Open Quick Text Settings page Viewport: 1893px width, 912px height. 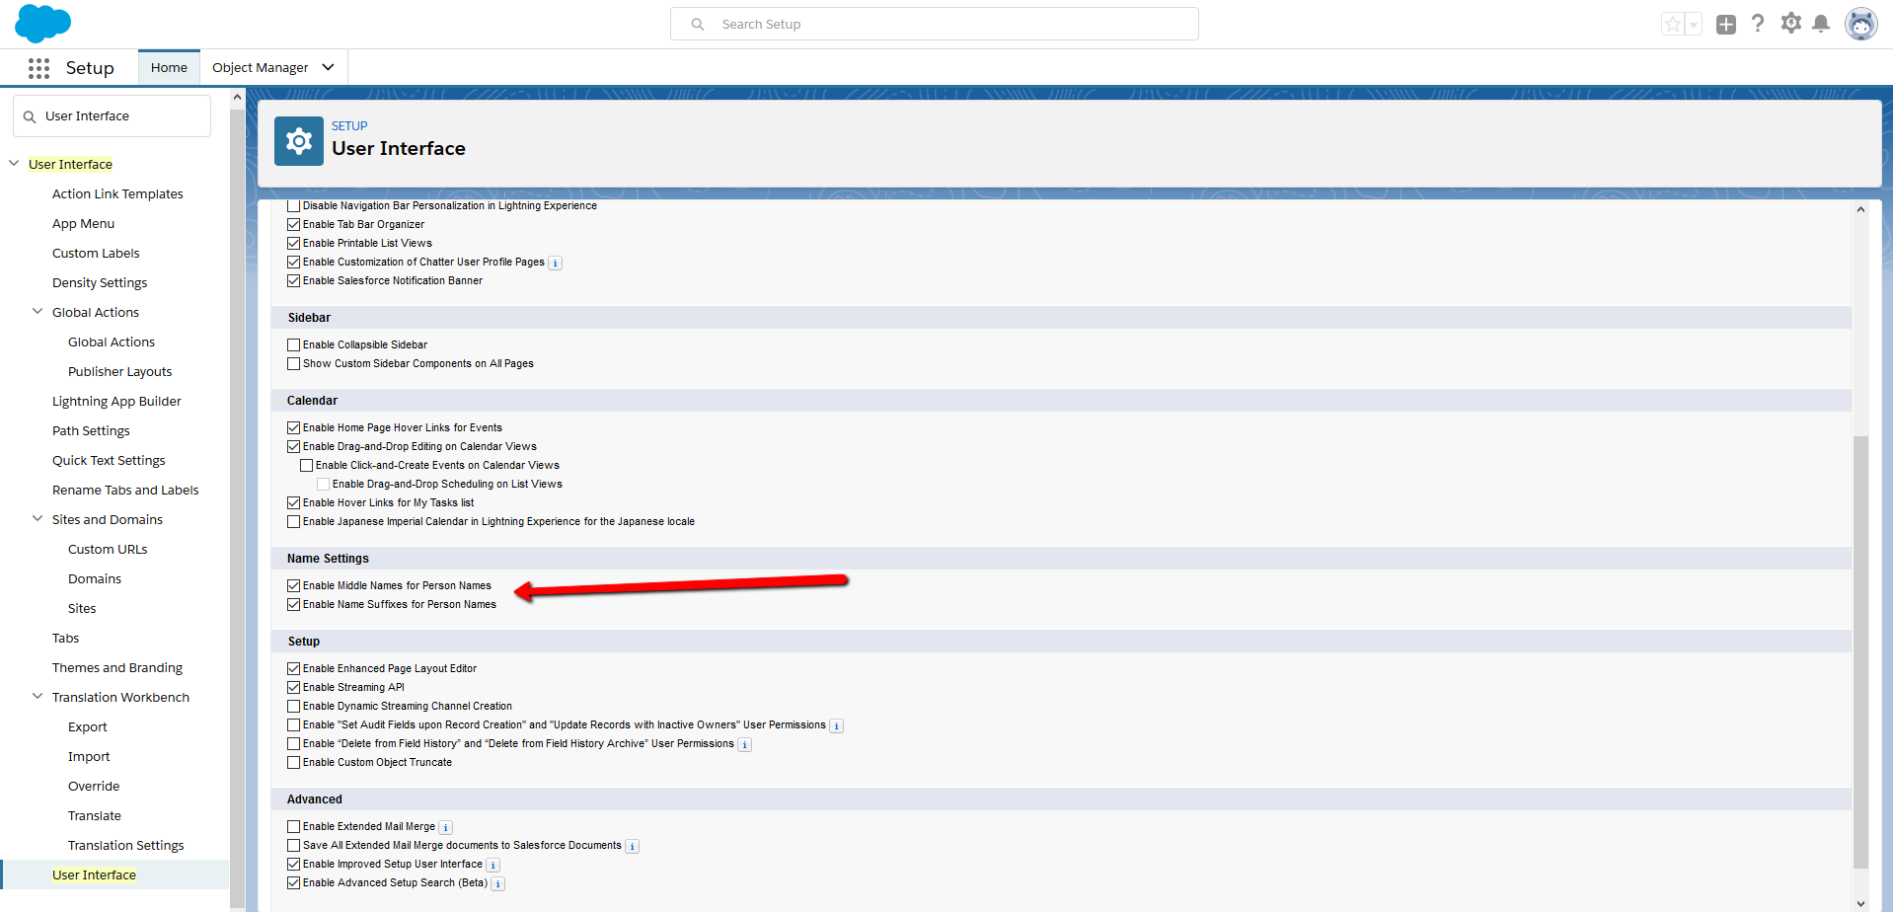109,461
